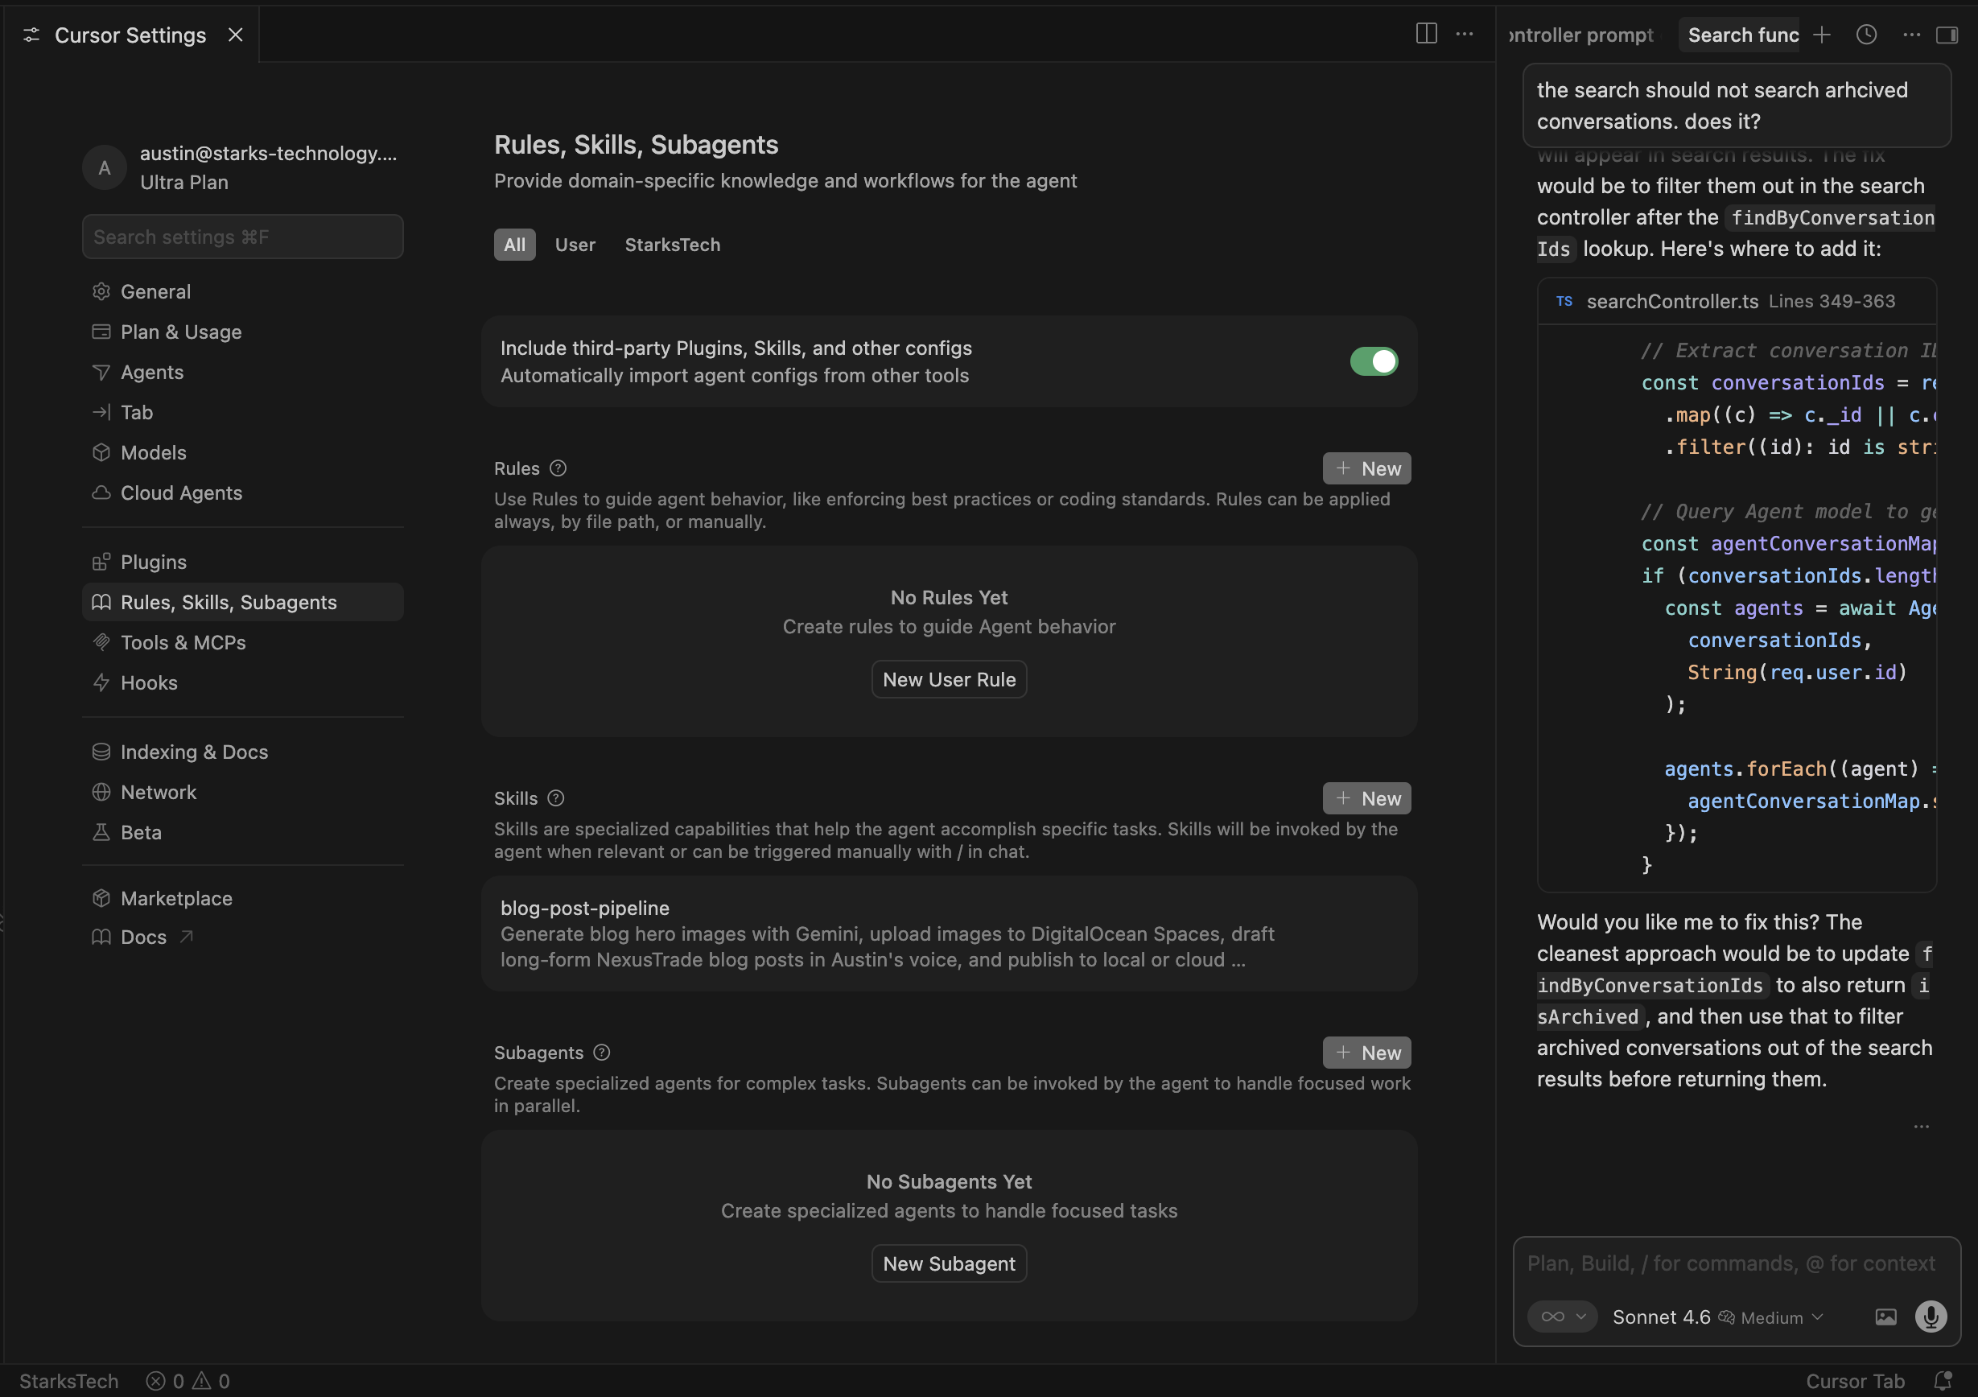Open chat history with the clock icon

click(1866, 35)
